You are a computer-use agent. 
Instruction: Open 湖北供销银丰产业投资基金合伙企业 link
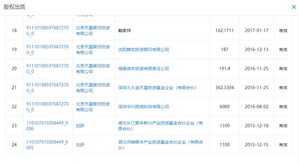pyautogui.click(x=160, y=145)
